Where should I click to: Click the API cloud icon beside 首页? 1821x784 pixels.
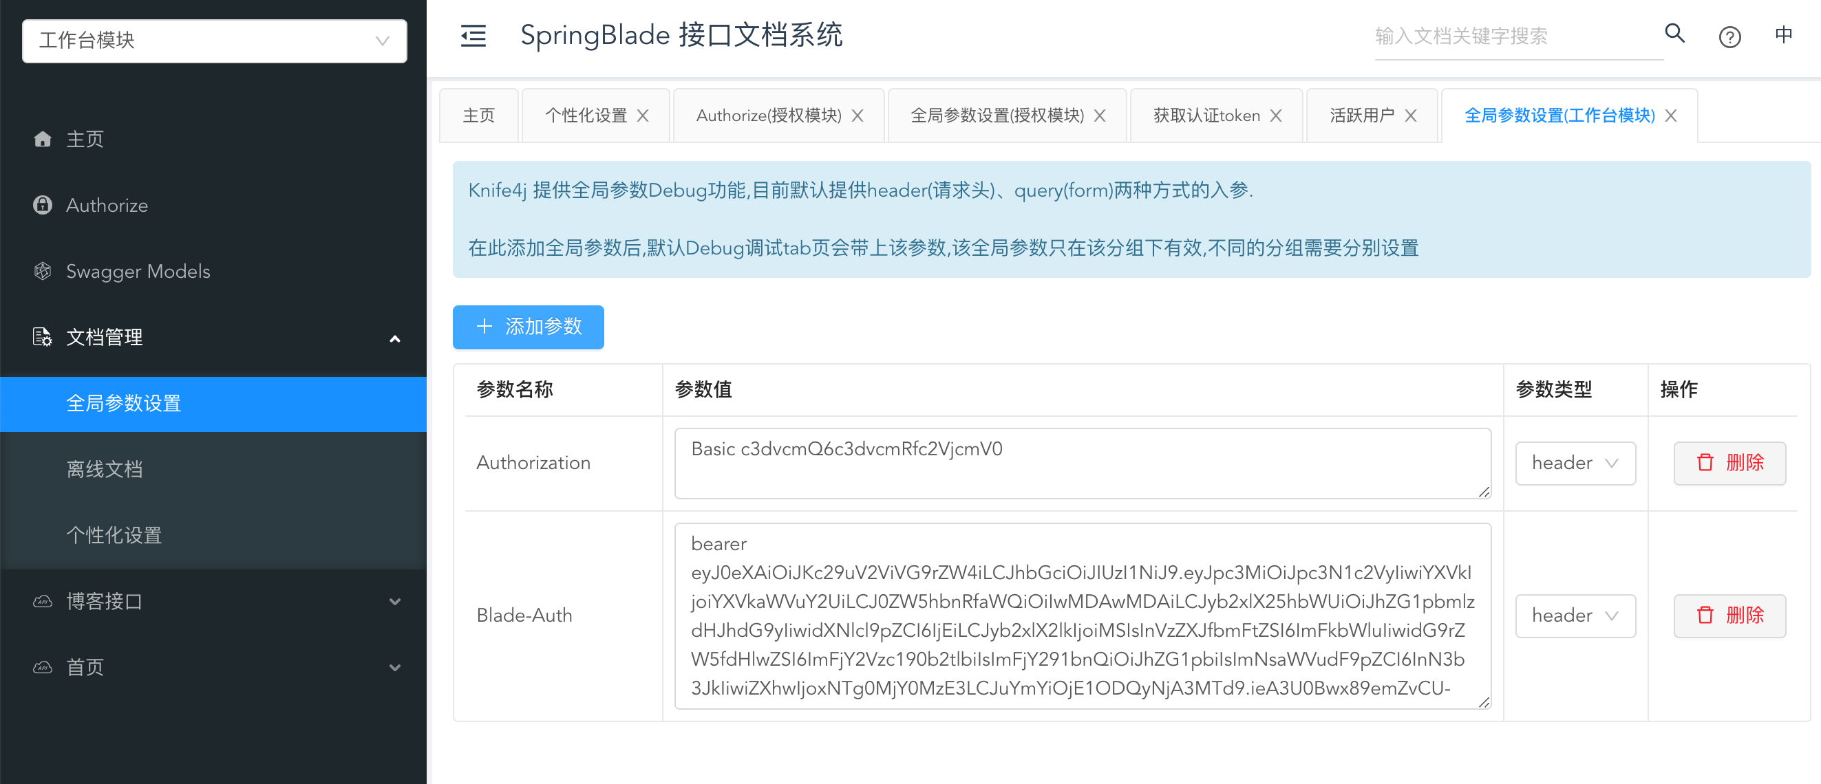pos(43,667)
